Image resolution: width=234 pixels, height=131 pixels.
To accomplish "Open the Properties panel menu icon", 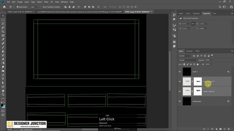I will pyautogui.click(x=232, y=13).
